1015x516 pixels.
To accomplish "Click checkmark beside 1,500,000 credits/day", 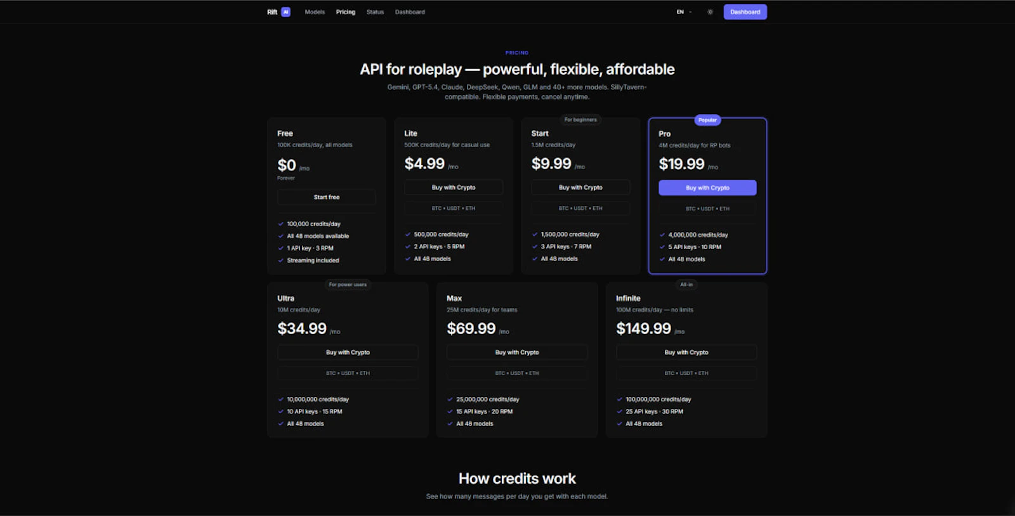I will click(x=535, y=235).
